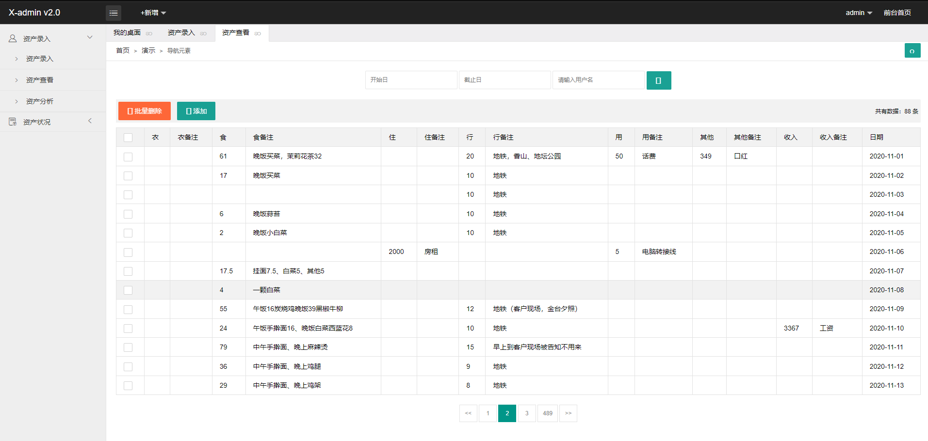Collapse the 资产录入 sidebar group chevron
The height and width of the screenshot is (441, 928).
(90, 37)
